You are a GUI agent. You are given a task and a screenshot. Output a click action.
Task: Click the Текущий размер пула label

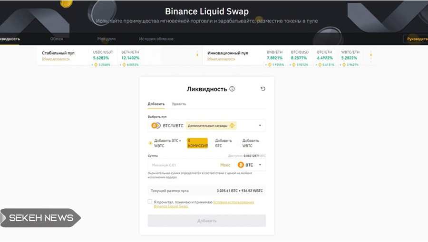[x=169, y=191]
